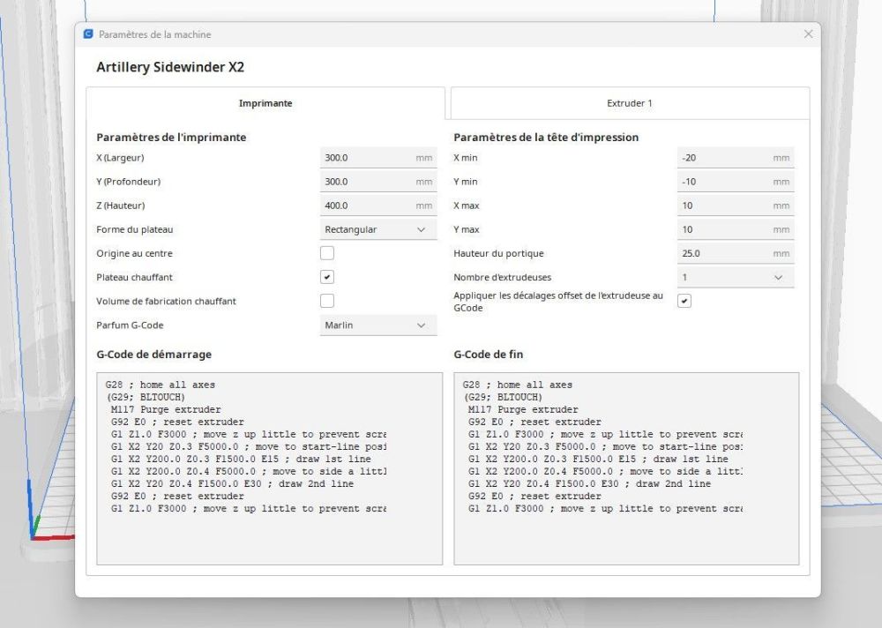Open the Forme du plateau dropdown
Viewport: 882px width, 628px height.
pos(378,229)
